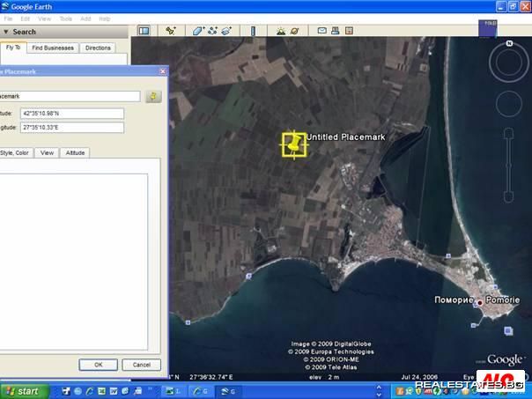This screenshot has height=399, width=532.
Task: Close the New Placemark dialog
Action: point(163,71)
